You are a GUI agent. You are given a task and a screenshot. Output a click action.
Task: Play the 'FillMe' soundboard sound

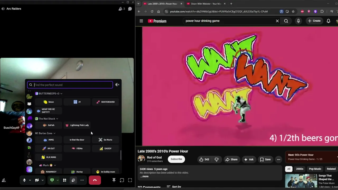point(77,148)
